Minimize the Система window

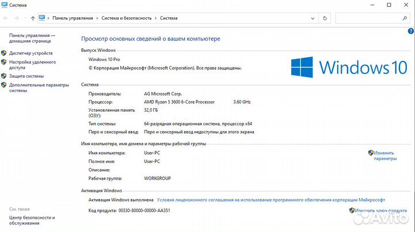click(372, 5)
